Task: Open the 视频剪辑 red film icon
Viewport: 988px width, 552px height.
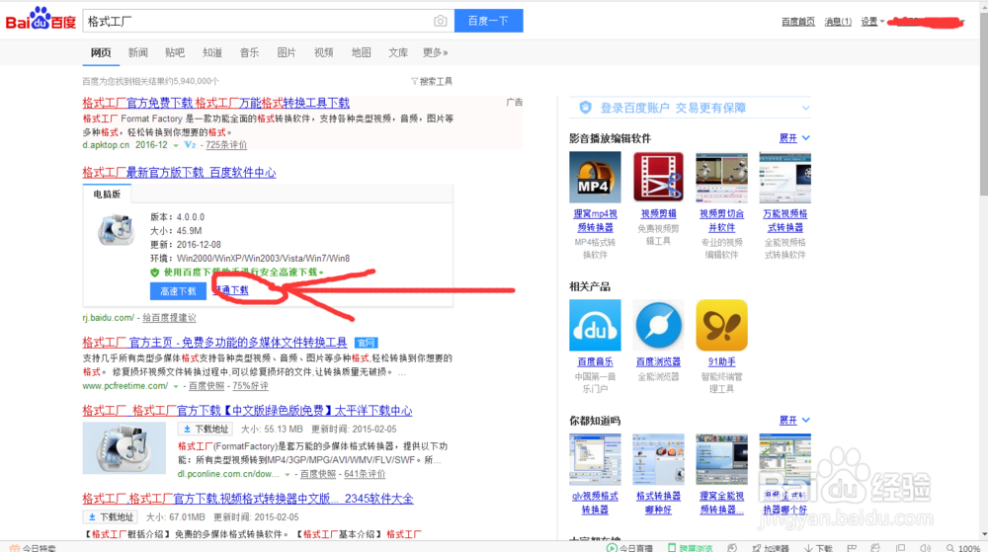Action: click(658, 178)
